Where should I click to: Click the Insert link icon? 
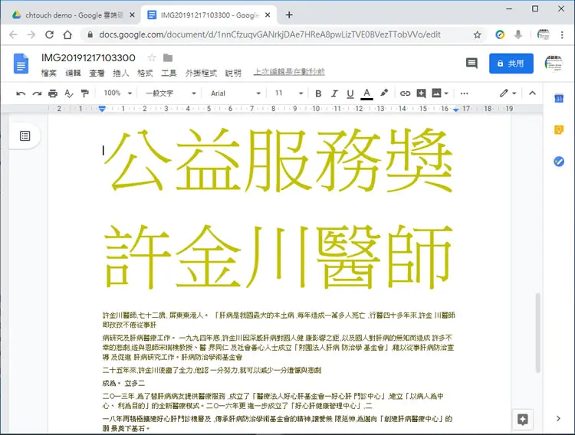[x=405, y=93]
